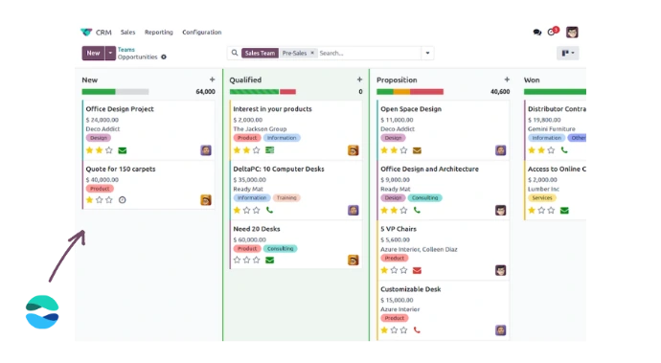The width and height of the screenshot is (661, 363).
Task: Open the Configuration menu
Action: click(201, 32)
